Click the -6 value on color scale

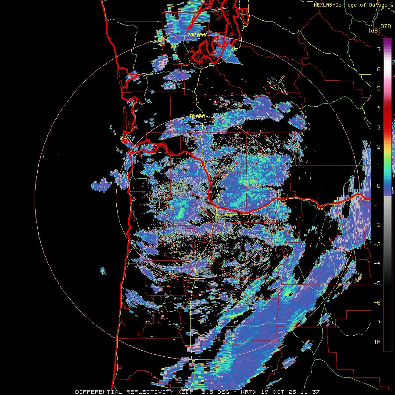pos(377,303)
